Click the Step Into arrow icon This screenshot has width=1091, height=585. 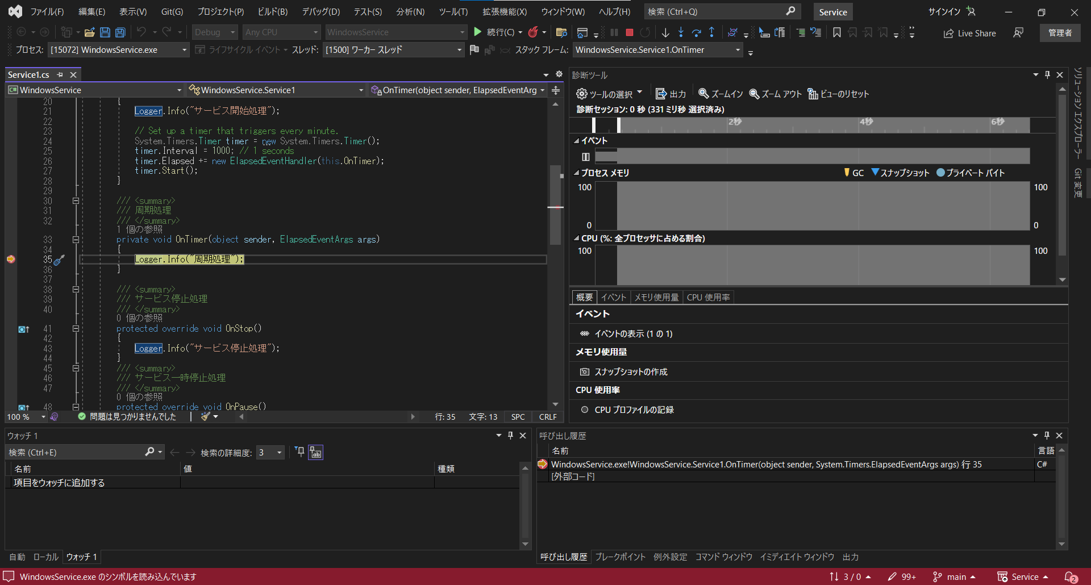pos(681,32)
